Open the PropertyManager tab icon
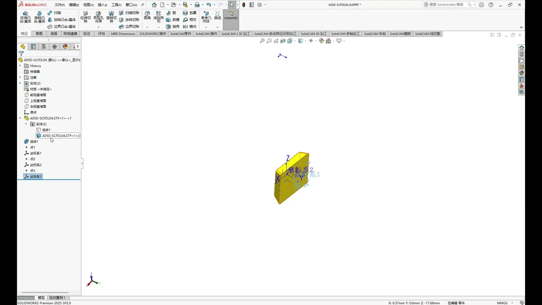This screenshot has width=542, height=305. pyautogui.click(x=33, y=47)
